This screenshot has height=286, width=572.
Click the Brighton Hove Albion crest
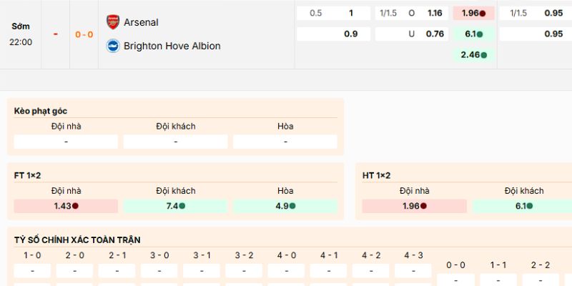(x=112, y=46)
